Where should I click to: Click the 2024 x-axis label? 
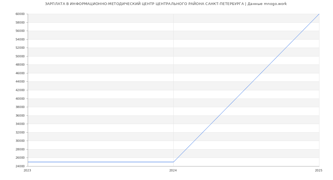[x=173, y=171]
